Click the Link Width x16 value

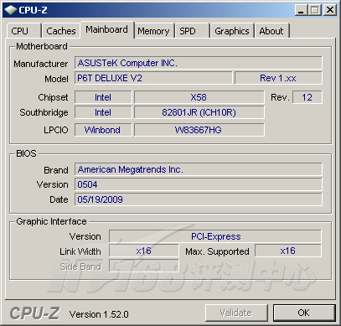tap(144, 251)
